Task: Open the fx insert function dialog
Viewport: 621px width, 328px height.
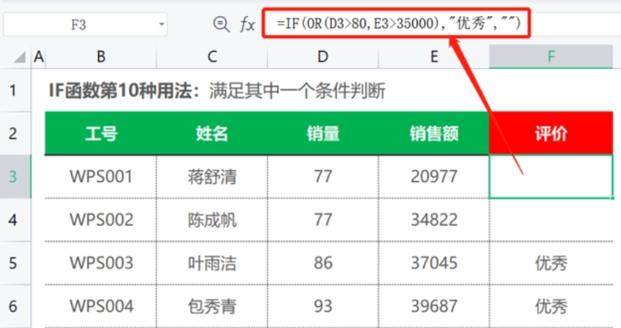Action: [247, 25]
